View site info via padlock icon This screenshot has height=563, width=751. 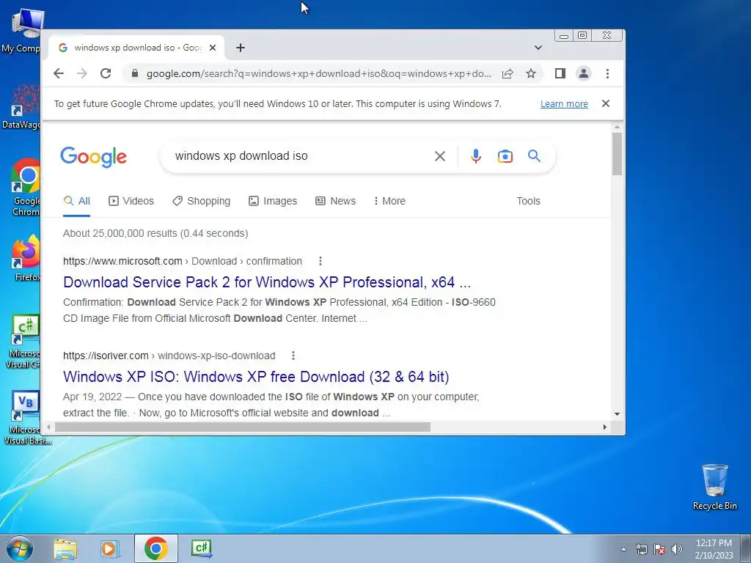(135, 73)
